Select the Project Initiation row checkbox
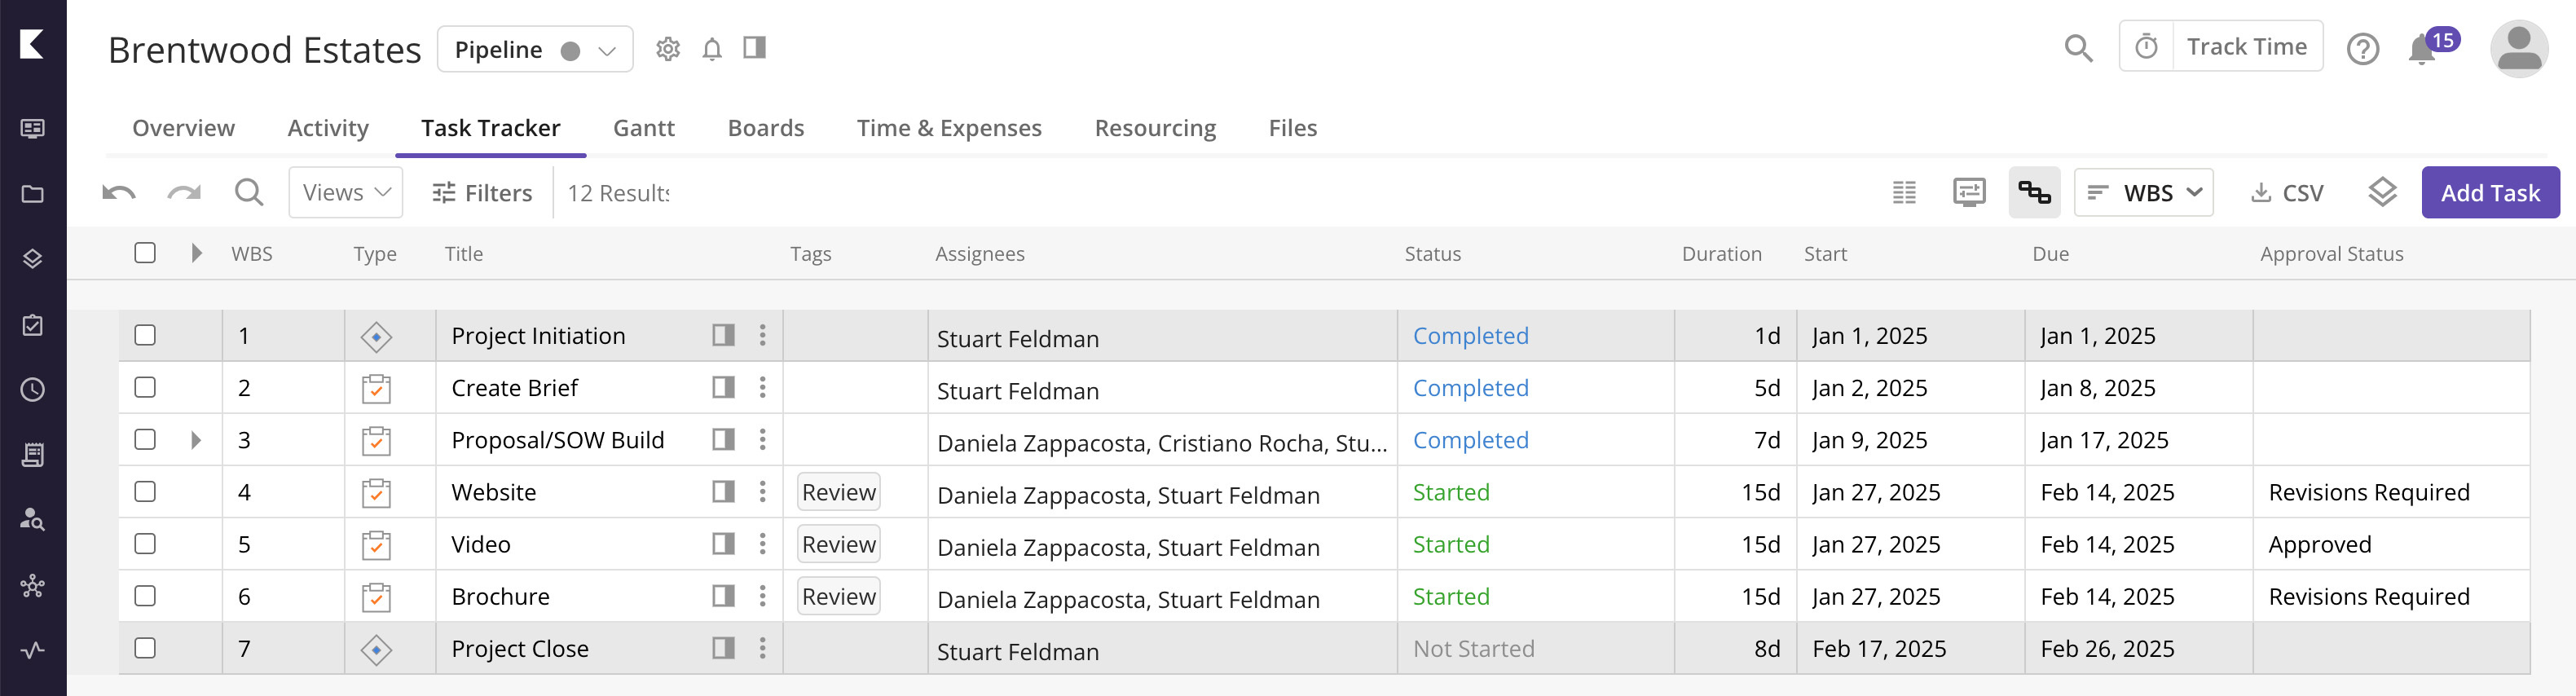The image size is (2576, 696). tap(145, 336)
